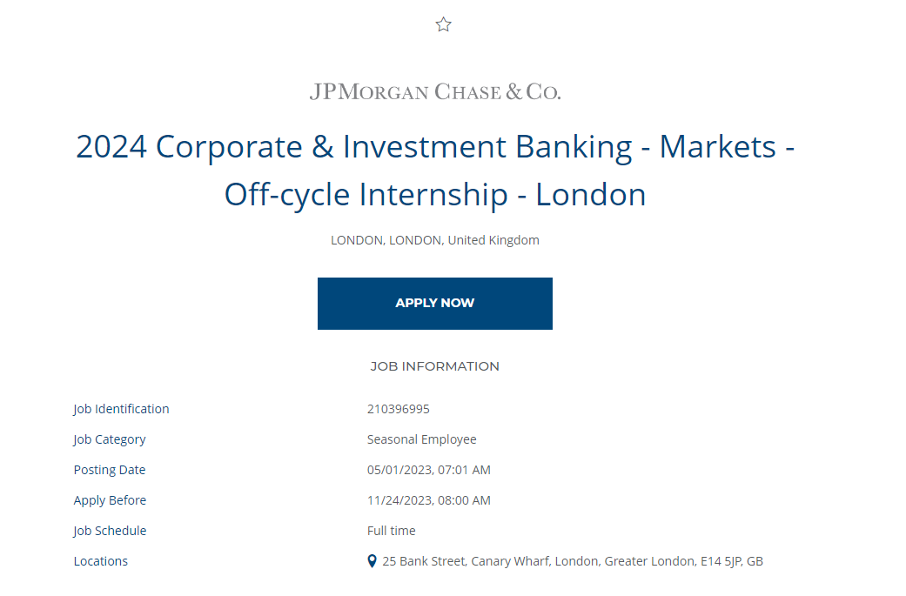The image size is (906, 596).
Task: Open the 25 Bank Street, Canary Wharf address
Action: [573, 561]
